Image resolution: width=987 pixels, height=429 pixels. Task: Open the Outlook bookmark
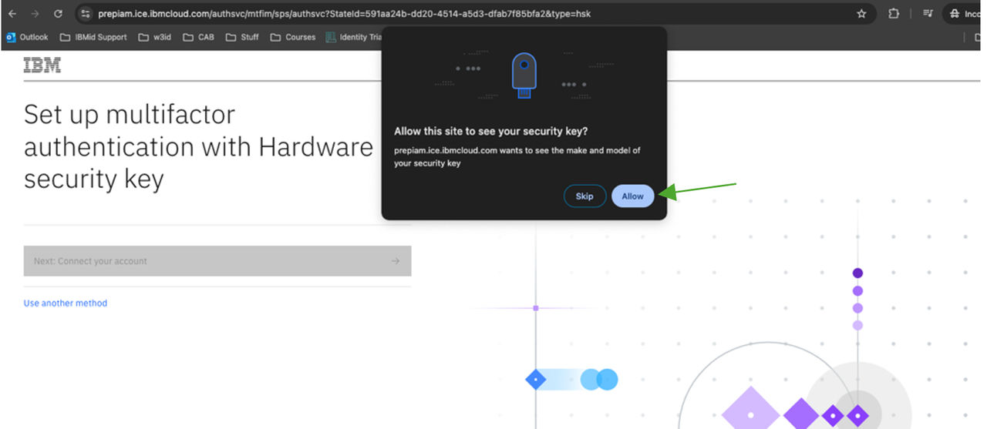tap(27, 37)
